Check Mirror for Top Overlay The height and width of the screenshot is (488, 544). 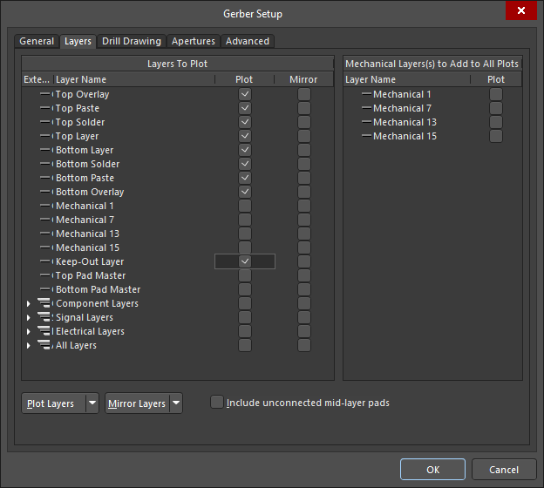[x=304, y=94]
